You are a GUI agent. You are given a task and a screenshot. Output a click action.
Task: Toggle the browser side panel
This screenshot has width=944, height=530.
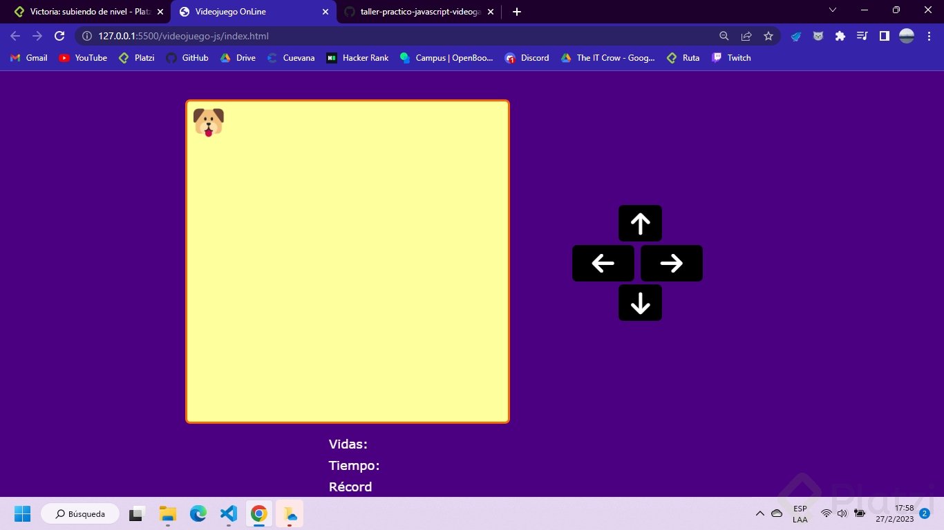pyautogui.click(x=884, y=36)
